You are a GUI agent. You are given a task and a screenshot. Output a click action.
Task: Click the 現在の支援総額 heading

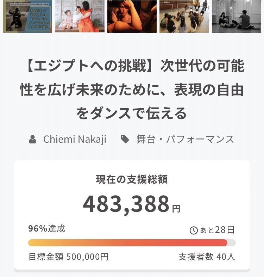tap(132, 179)
